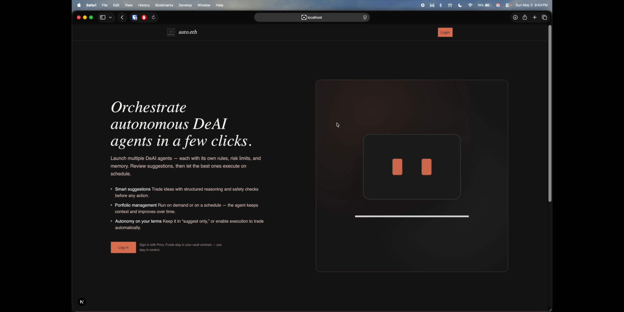624x312 pixels.
Task: Open the Bookmarks menu
Action: 164,5
